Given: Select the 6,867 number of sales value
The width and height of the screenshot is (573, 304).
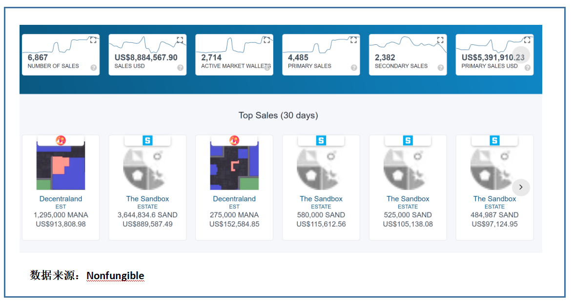Looking at the screenshot, I should [38, 57].
